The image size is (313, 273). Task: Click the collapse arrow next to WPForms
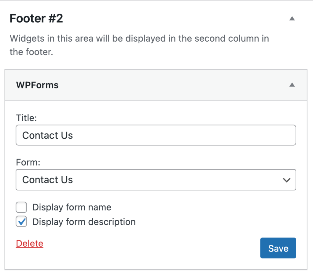(292, 85)
